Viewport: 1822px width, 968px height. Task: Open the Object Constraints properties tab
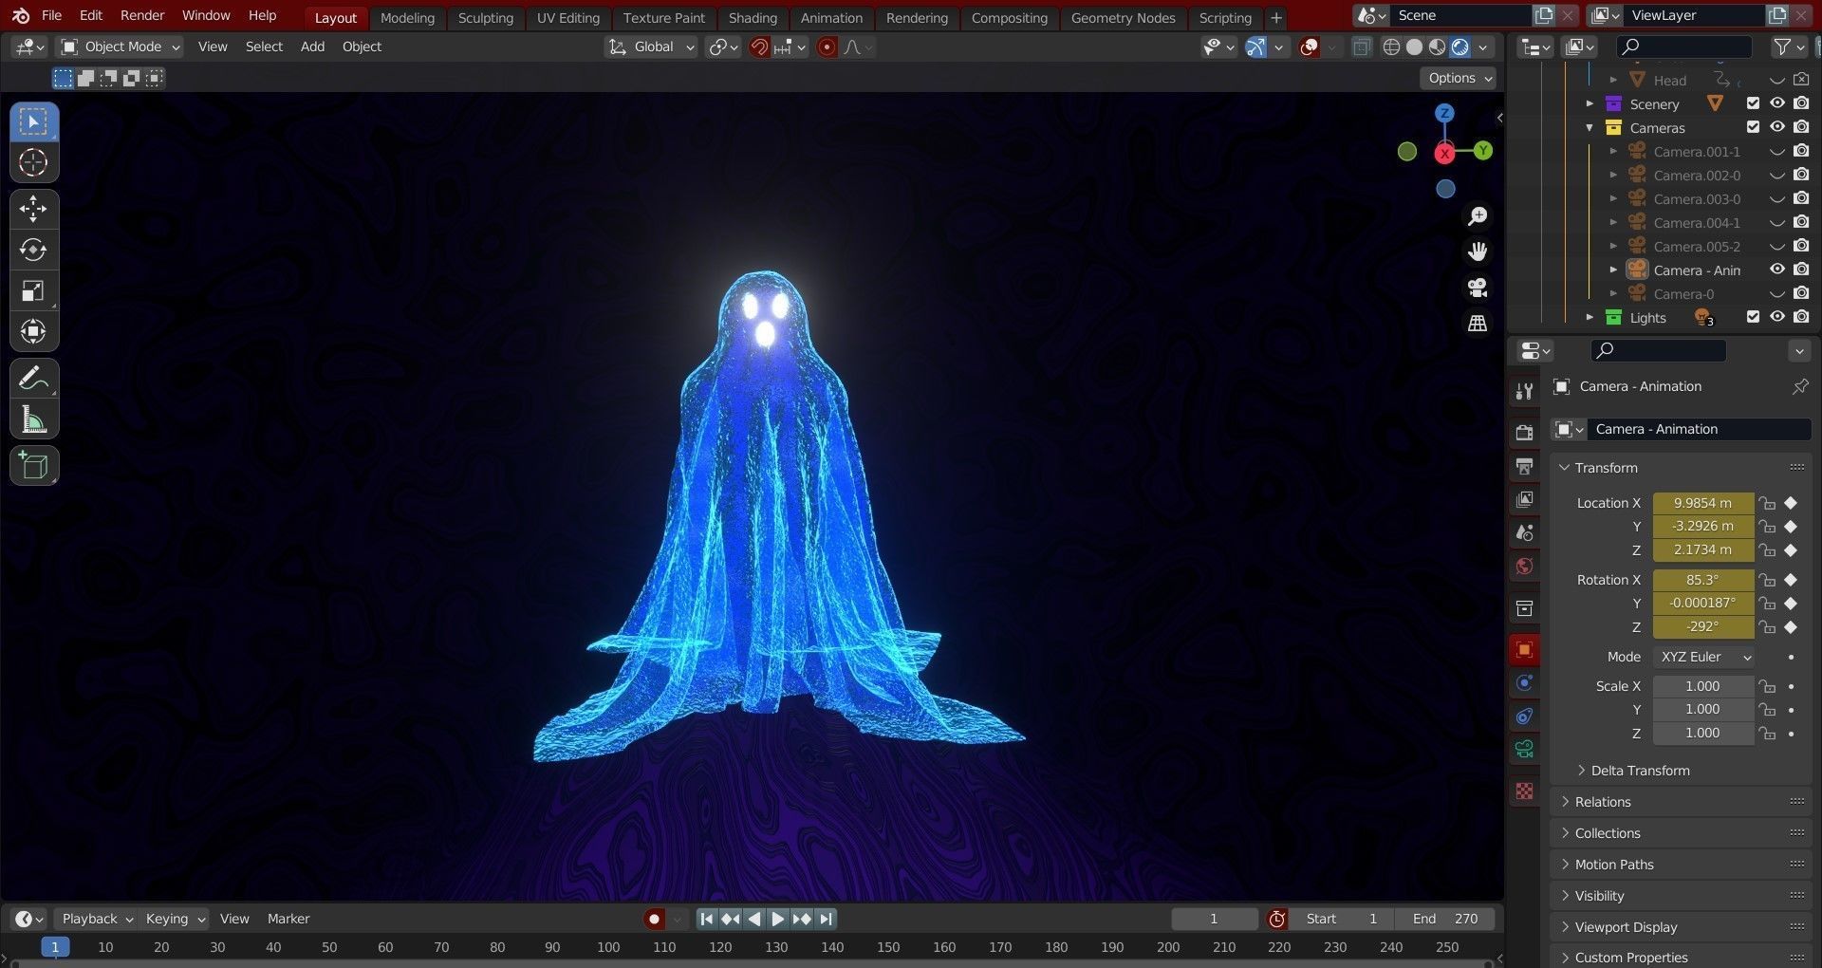point(1524,717)
